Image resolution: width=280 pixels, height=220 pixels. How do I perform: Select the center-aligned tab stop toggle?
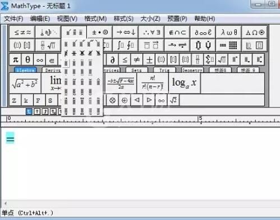(x=37, y=111)
